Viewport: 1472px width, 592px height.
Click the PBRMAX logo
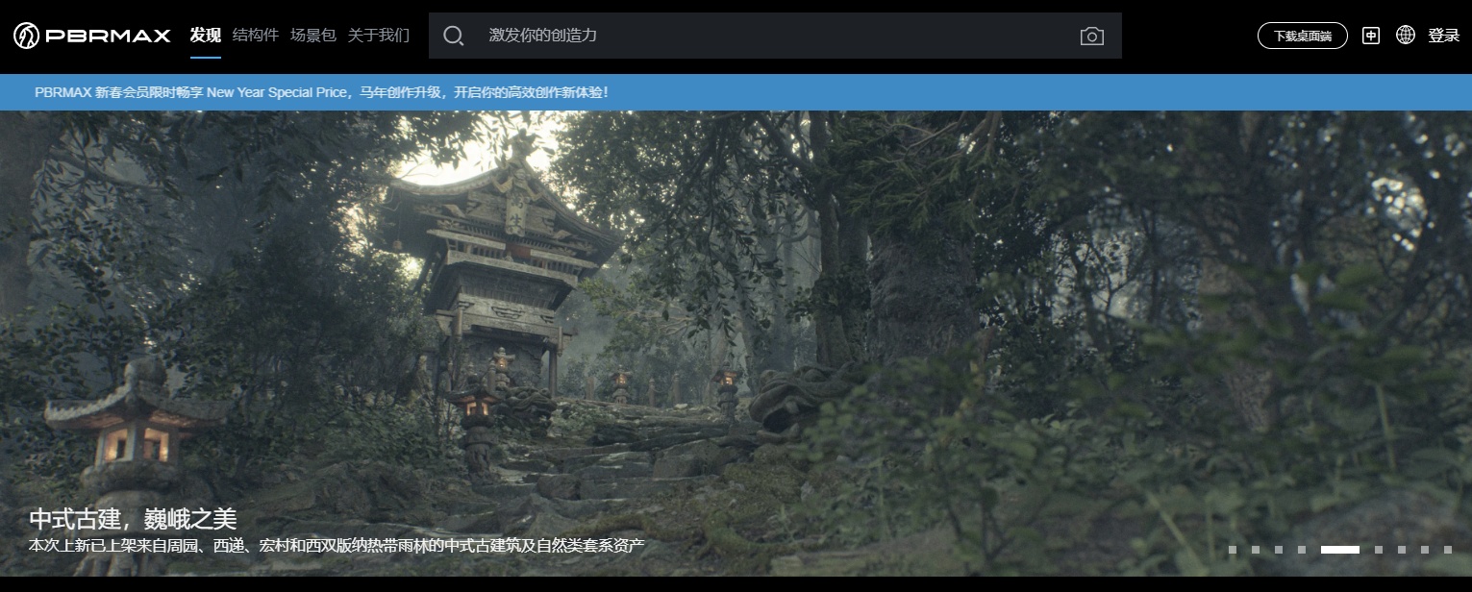point(92,36)
